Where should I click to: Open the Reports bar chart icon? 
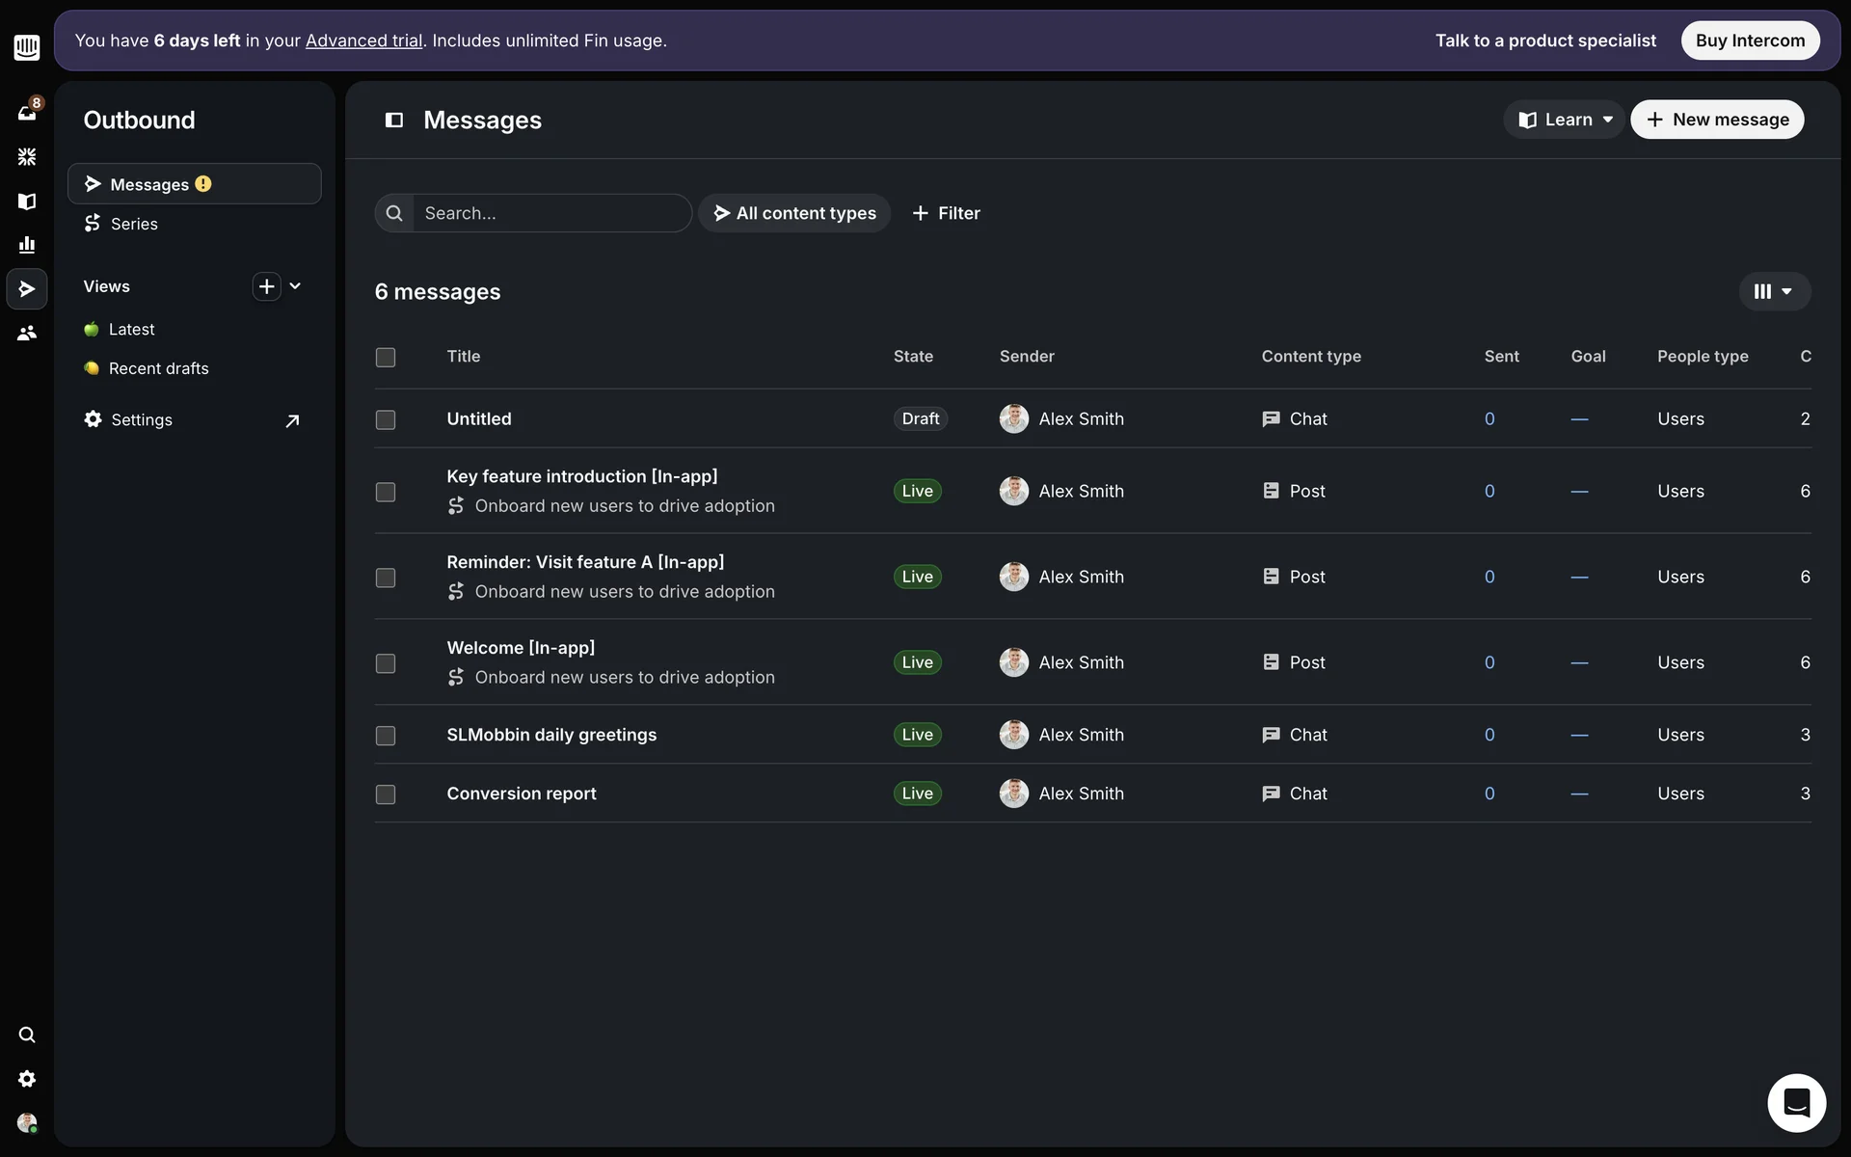point(27,245)
